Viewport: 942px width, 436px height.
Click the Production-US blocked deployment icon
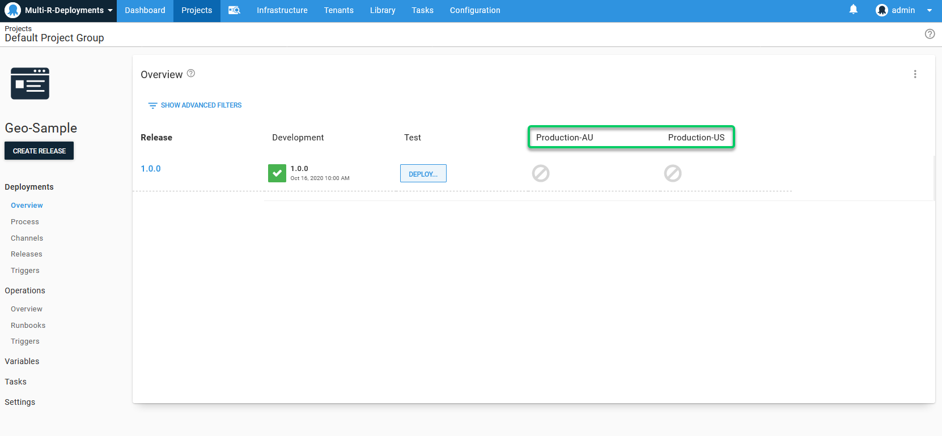coord(673,173)
